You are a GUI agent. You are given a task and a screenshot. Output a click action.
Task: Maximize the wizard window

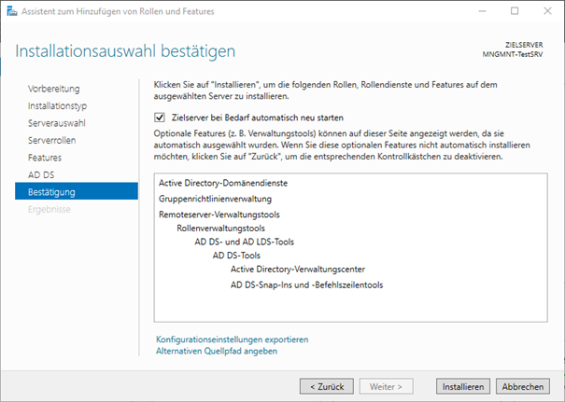tap(515, 11)
